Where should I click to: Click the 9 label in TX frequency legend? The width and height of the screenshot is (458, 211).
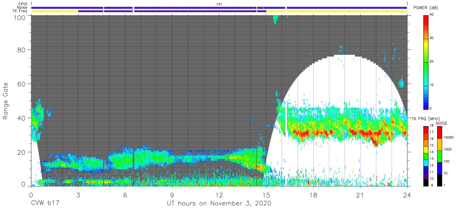[432, 185]
